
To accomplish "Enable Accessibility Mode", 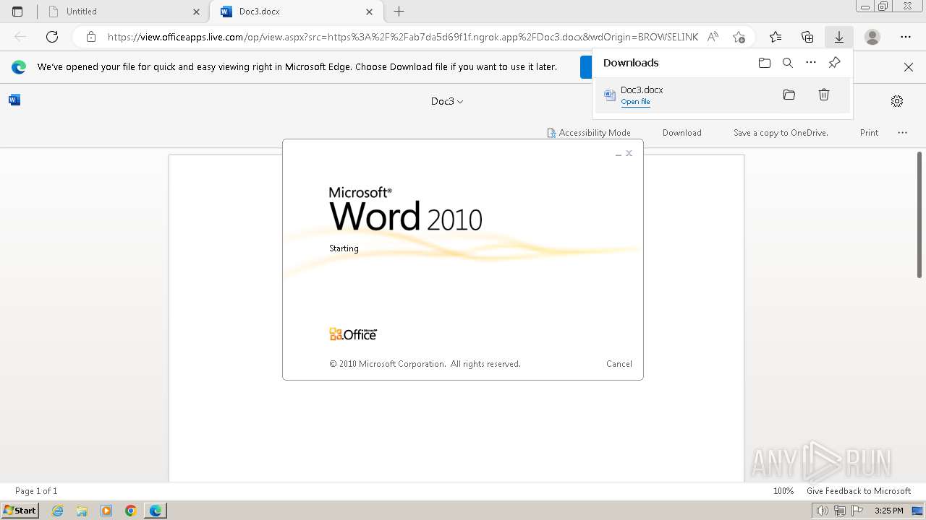I will 589,133.
